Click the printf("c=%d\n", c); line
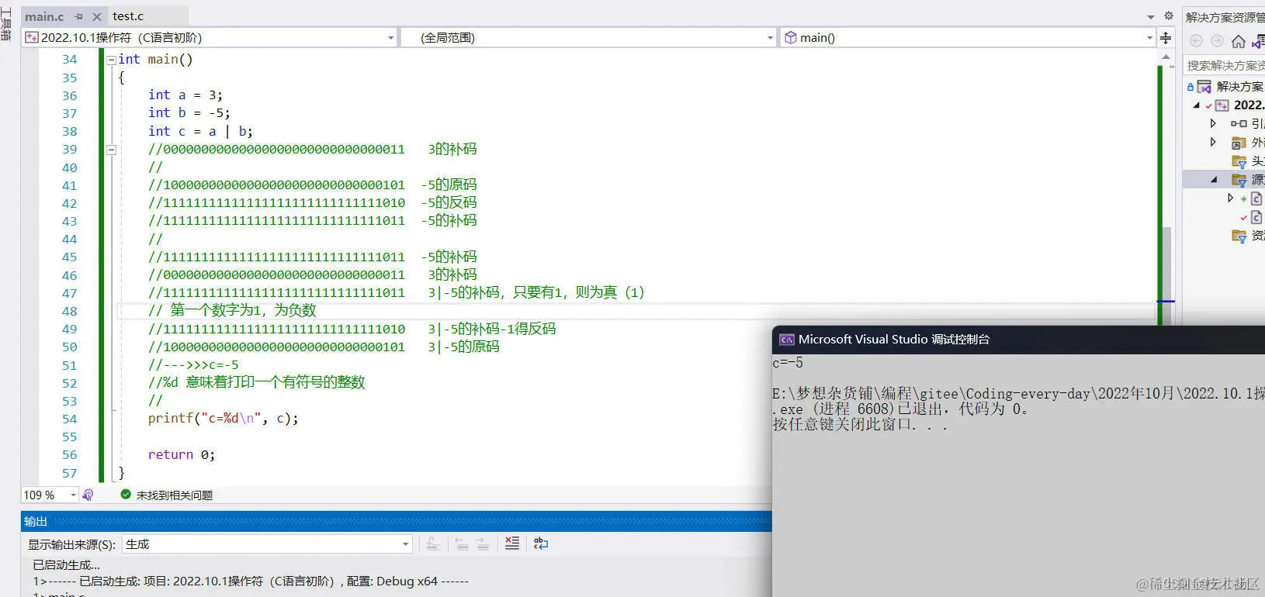This screenshot has width=1265, height=597. pyautogui.click(x=223, y=419)
